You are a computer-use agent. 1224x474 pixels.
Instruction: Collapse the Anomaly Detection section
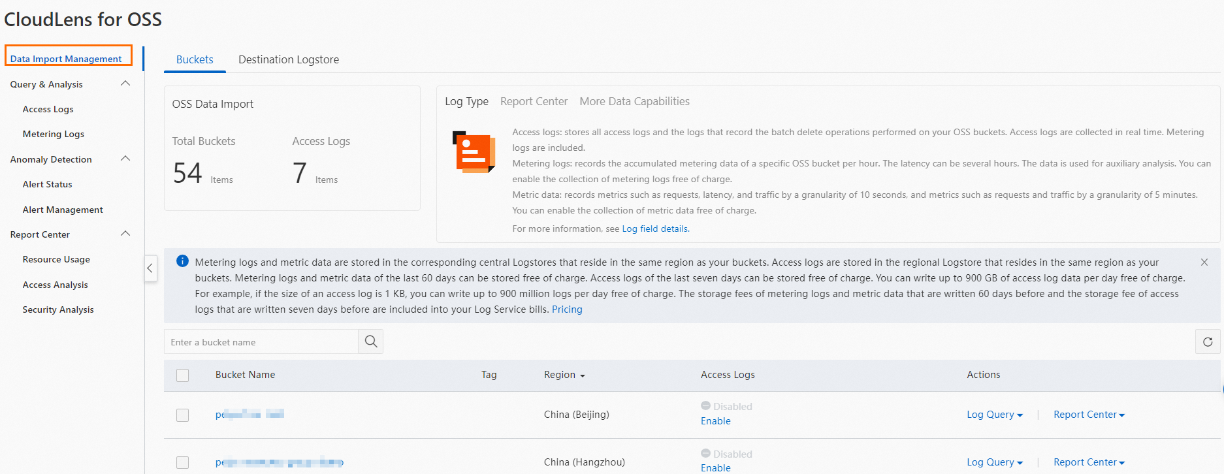(125, 159)
